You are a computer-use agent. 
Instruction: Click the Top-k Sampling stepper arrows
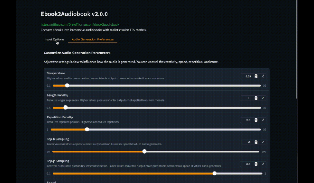tap(256, 142)
